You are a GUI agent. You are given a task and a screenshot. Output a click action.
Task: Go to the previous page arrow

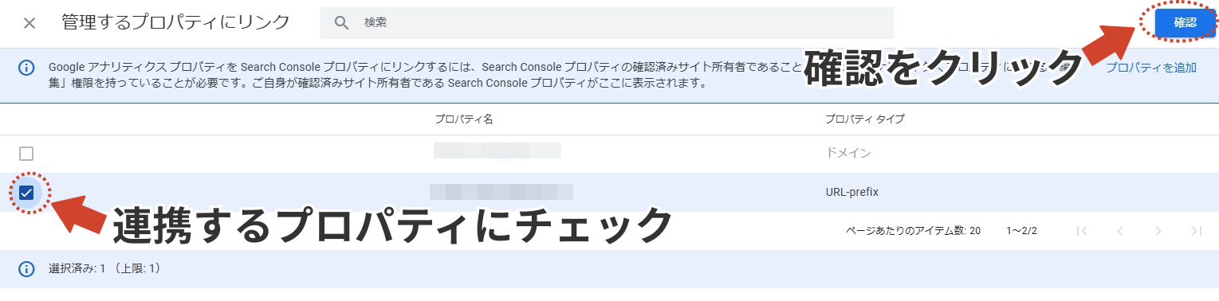pos(1120,231)
